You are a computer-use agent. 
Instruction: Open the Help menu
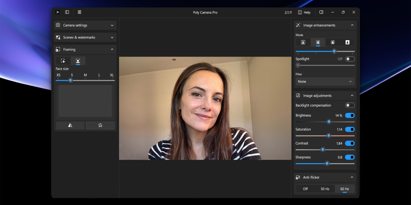click(x=304, y=12)
